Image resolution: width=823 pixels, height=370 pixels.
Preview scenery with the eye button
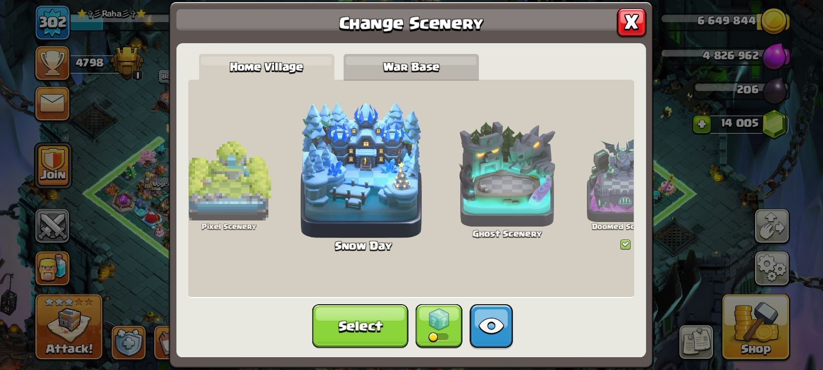point(491,326)
